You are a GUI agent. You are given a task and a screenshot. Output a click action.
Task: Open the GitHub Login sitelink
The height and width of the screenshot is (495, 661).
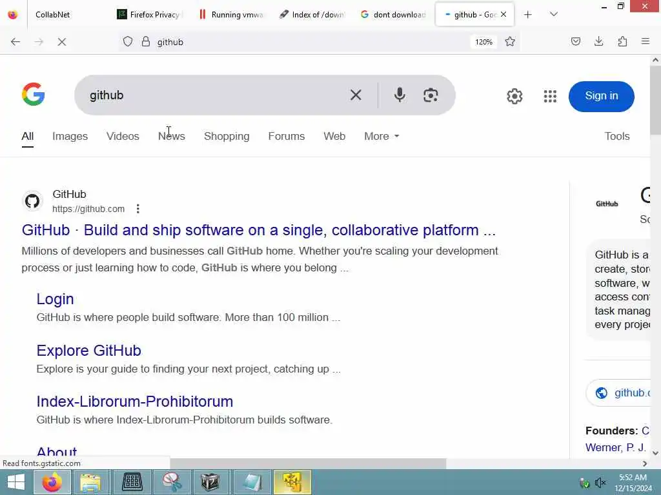pos(56,299)
